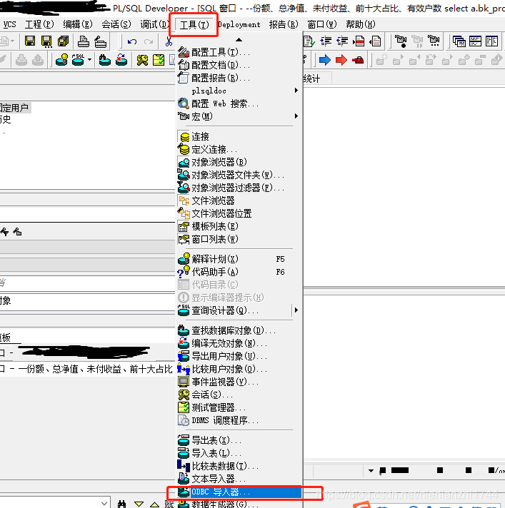Viewport: 505px width, 508px height.
Task: Open the 工程(P) menu
Action: click(x=39, y=24)
